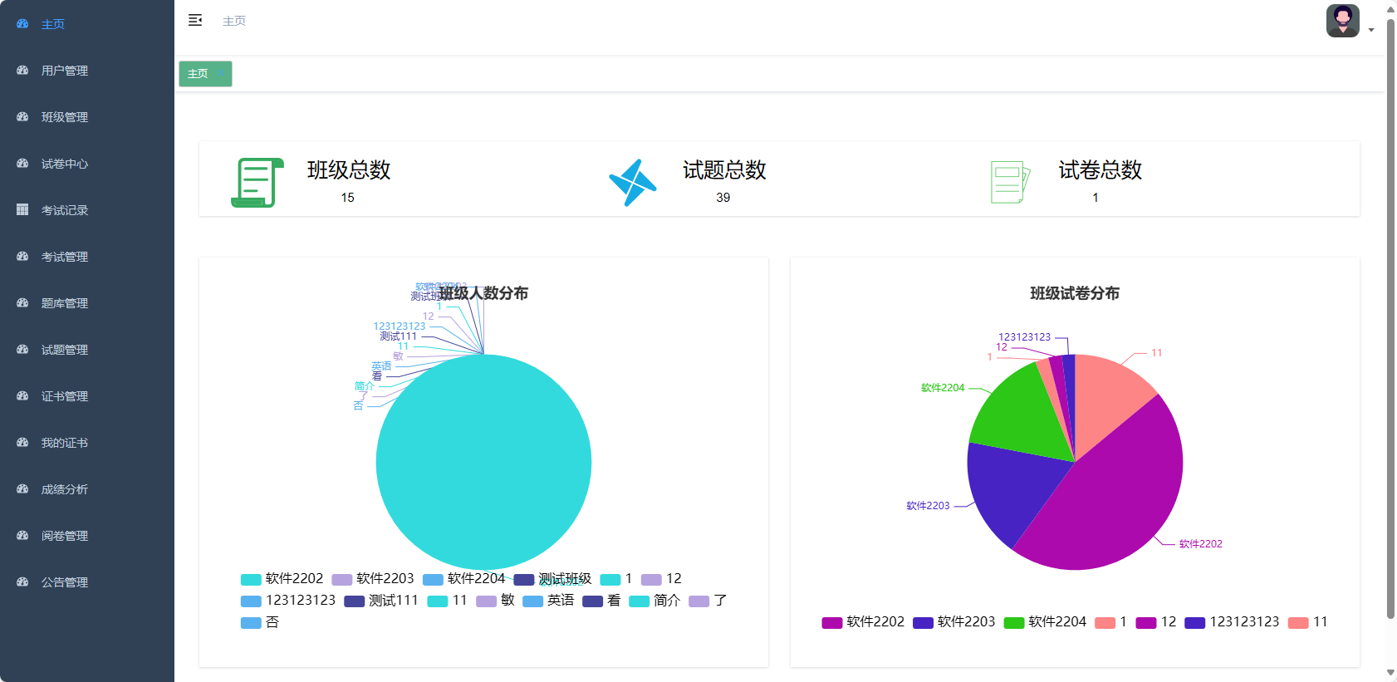Screen dimensions: 1397x682
Task: Click the dashboard icon beside 成绩分析
Action: coord(22,489)
